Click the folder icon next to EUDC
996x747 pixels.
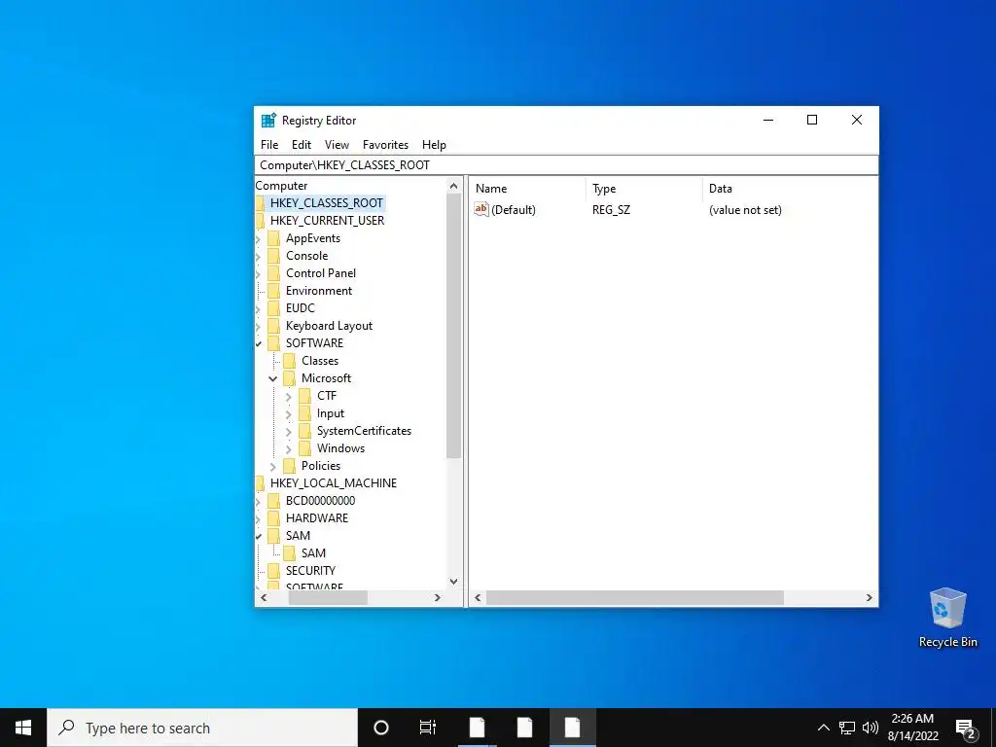tap(273, 308)
